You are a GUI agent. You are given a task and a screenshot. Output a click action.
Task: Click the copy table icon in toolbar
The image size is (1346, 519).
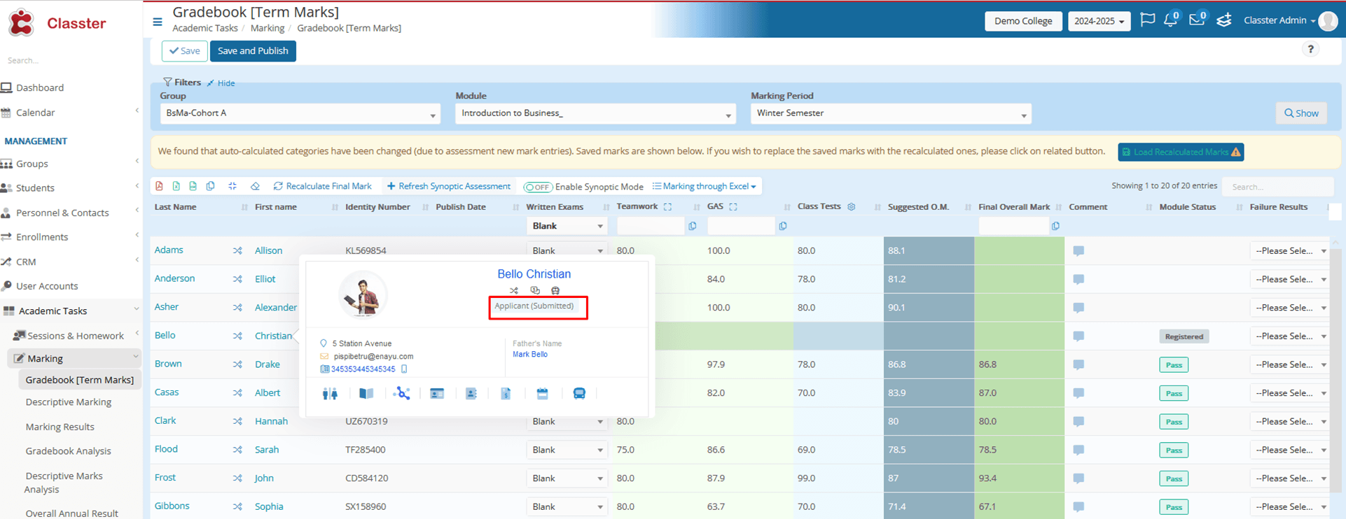[210, 186]
